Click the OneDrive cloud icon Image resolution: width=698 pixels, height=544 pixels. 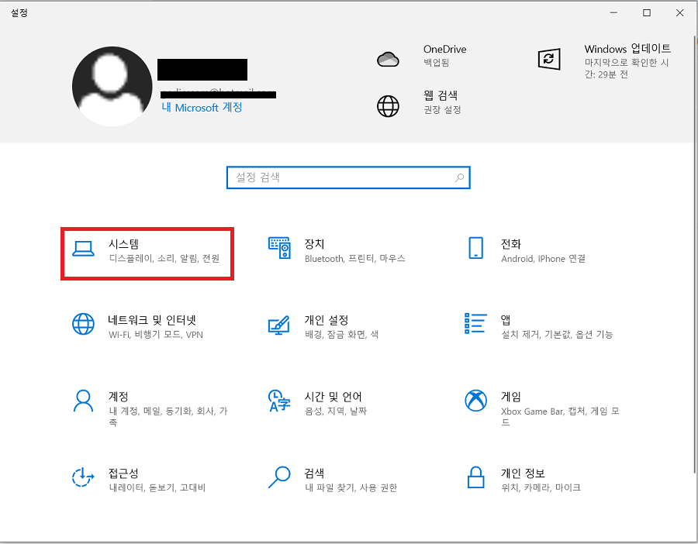[389, 59]
